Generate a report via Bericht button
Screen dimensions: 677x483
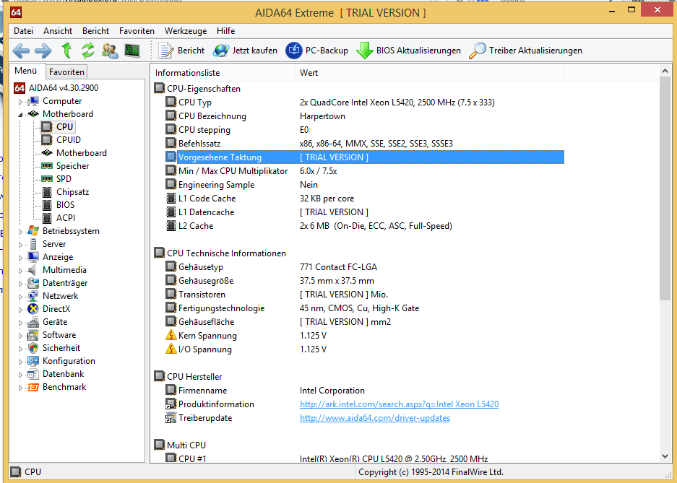tap(181, 51)
